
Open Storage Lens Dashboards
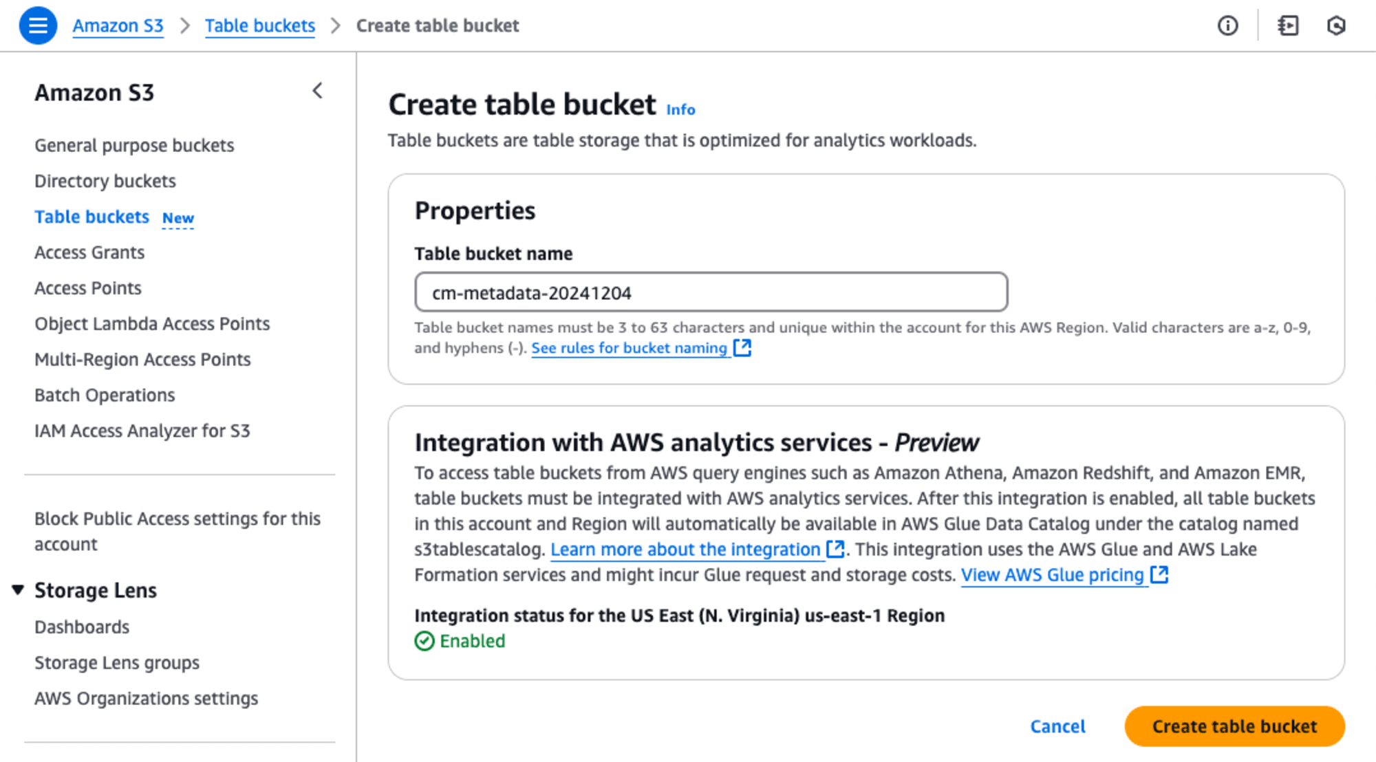(x=82, y=627)
